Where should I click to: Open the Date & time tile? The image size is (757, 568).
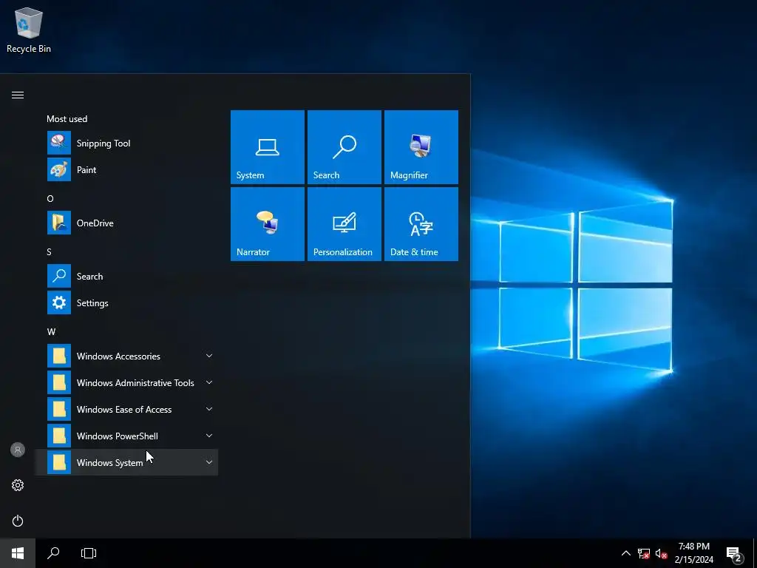(x=421, y=224)
